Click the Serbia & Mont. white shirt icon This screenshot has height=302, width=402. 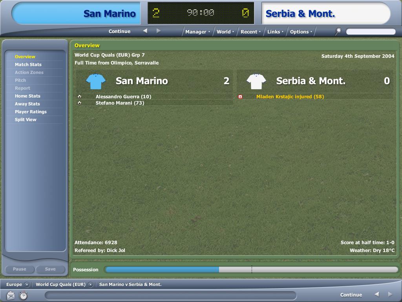click(x=256, y=81)
